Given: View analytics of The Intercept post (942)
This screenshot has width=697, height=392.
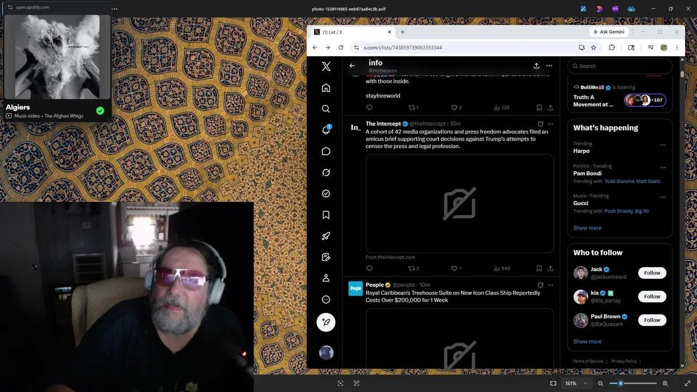Looking at the screenshot, I should (x=502, y=268).
